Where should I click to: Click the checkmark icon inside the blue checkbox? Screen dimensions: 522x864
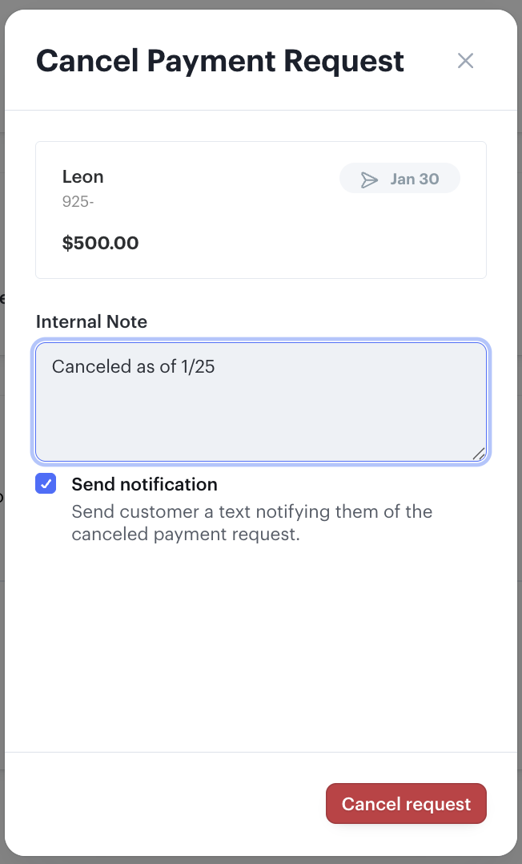(x=46, y=483)
